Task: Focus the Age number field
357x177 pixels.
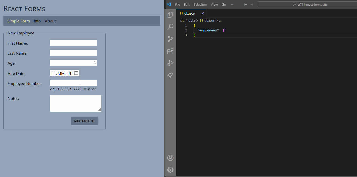Action: [74, 63]
